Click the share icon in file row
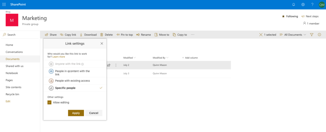Image resolution: width=326 pixels, height=132 pixels. click(x=109, y=65)
